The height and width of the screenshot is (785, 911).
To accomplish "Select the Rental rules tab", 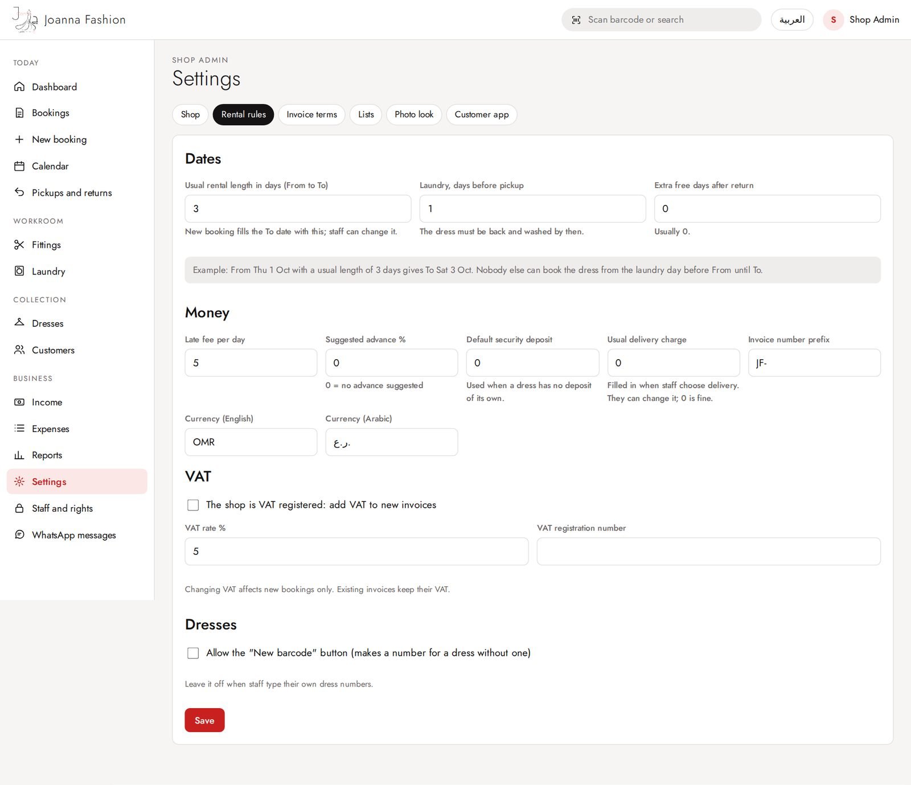I will (243, 114).
